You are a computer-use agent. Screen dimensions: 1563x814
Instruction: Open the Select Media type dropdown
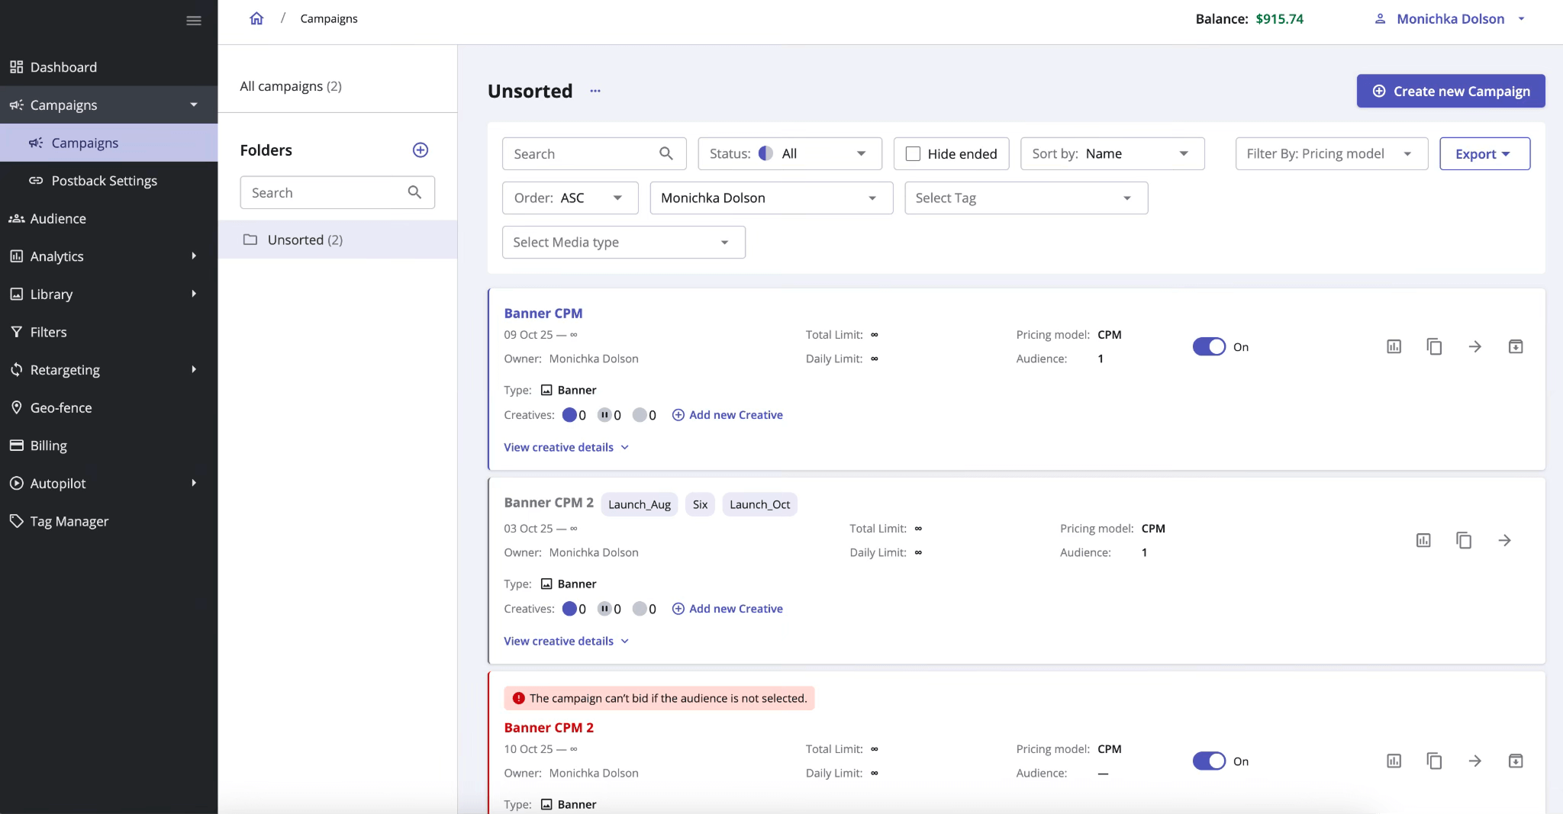coord(623,243)
